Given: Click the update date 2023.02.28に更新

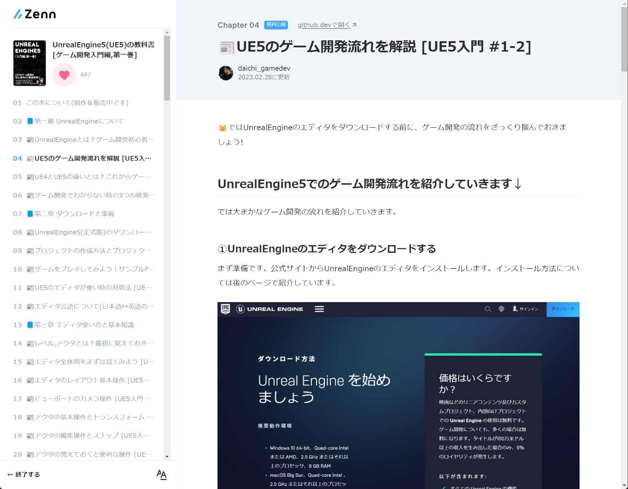Looking at the screenshot, I should 264,77.
